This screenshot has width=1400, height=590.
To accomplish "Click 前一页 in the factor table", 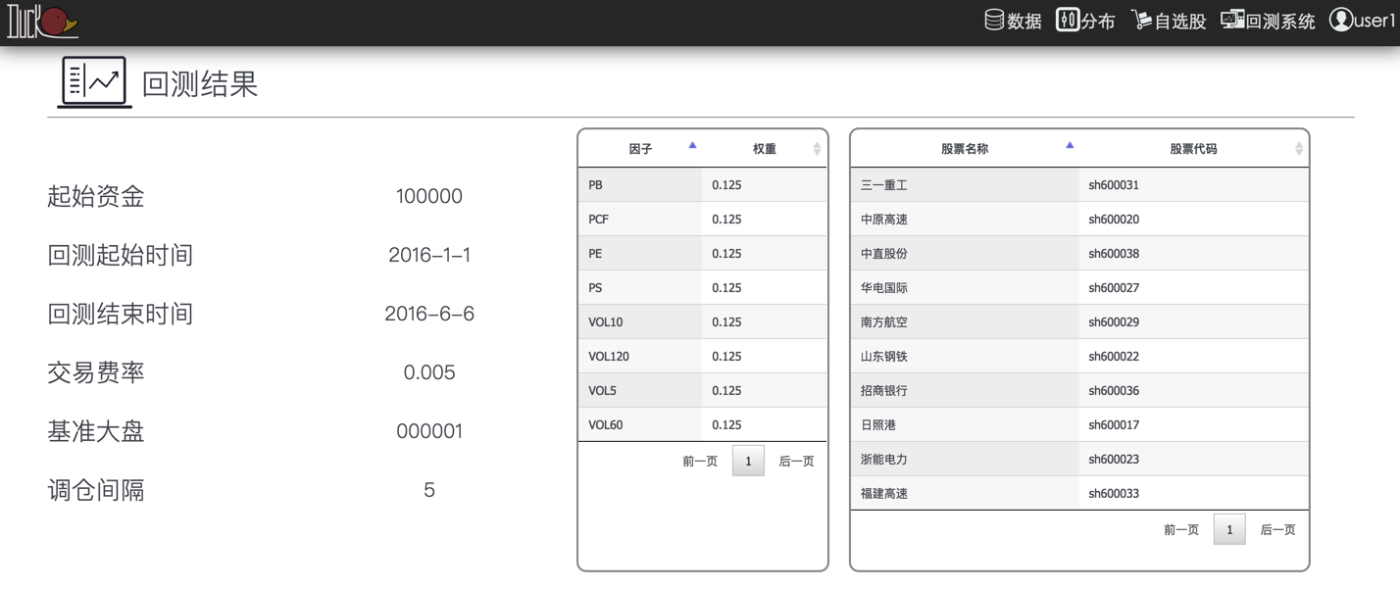I will click(700, 461).
